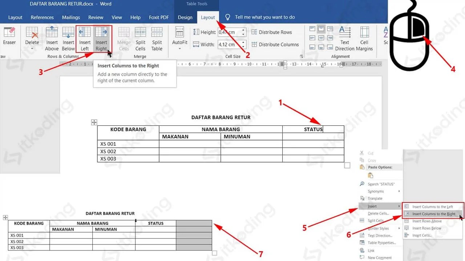Choose Insert Columns to the Left
Viewport: 465px width, 261px height.
(433, 207)
